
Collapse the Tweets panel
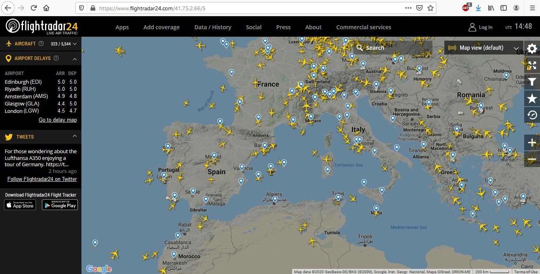(75, 136)
